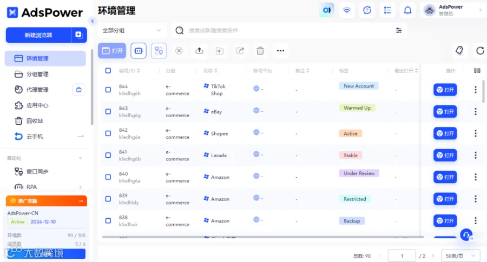
Task: Check the box for environment 842
Action: [x=108, y=133]
